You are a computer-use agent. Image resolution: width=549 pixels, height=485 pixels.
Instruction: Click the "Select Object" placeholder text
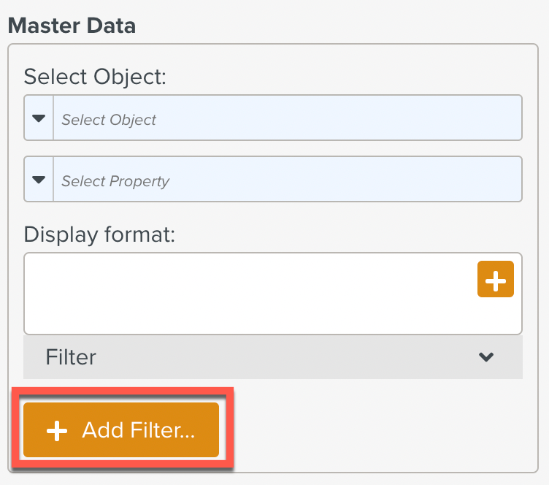109,120
